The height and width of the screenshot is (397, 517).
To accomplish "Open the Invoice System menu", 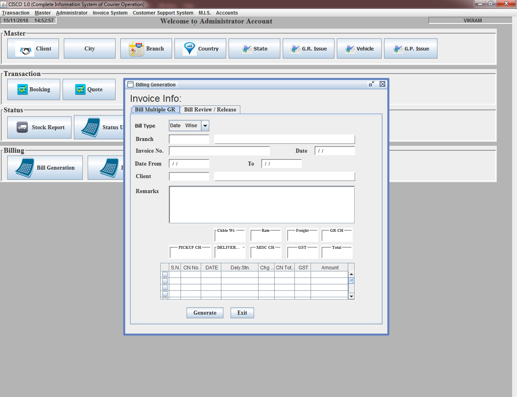I will [110, 13].
